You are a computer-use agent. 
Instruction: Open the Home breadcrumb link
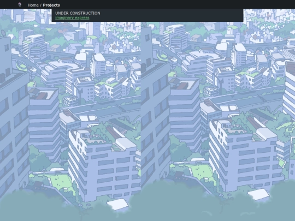point(33,5)
